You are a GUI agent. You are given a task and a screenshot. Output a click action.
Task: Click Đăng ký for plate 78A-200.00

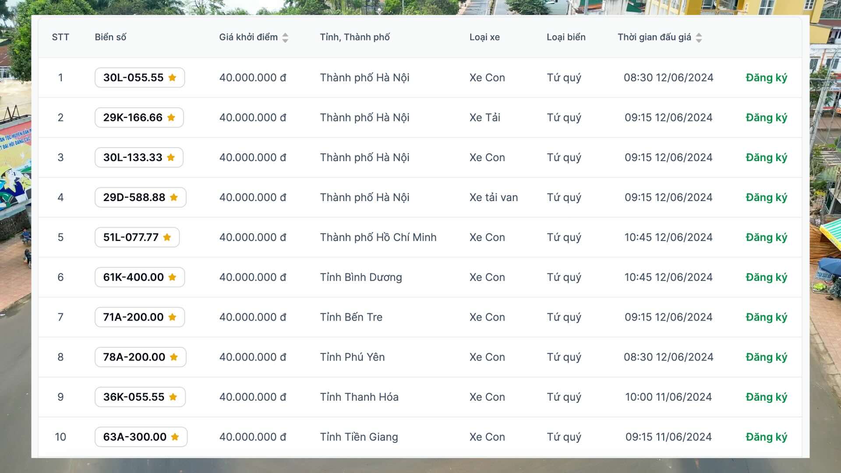[766, 357]
